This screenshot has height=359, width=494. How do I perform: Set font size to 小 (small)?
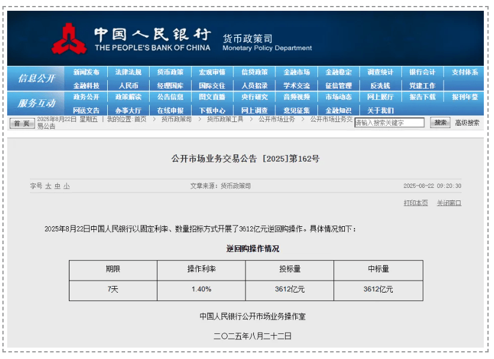(66, 186)
